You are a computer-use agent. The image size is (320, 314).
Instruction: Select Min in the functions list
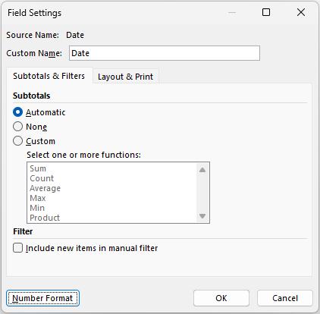pos(37,208)
